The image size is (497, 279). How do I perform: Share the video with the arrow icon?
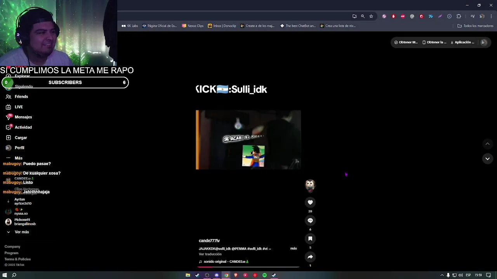click(310, 257)
